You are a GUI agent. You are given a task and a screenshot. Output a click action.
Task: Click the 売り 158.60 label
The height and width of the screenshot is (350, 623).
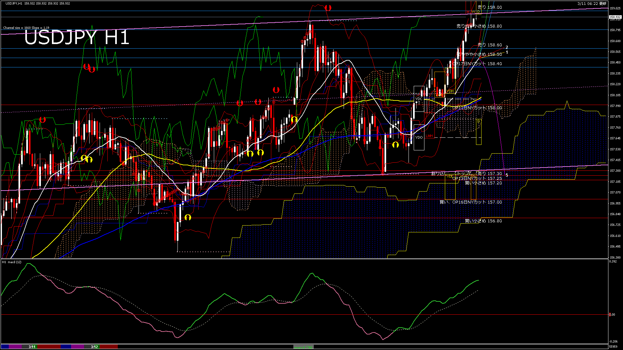tap(490, 45)
